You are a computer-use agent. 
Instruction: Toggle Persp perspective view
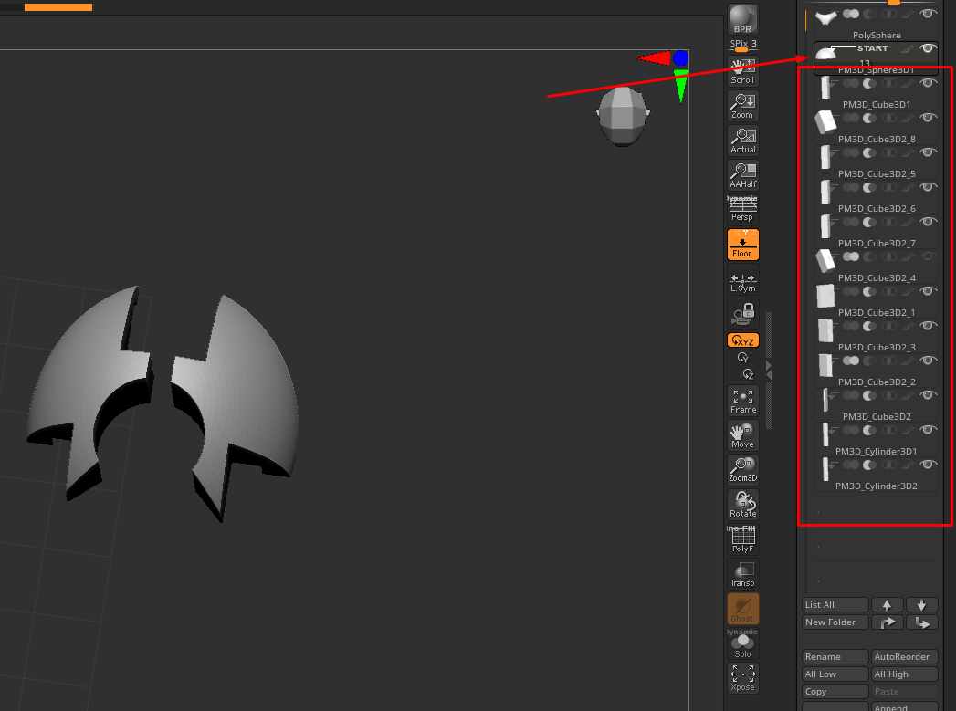(x=742, y=209)
